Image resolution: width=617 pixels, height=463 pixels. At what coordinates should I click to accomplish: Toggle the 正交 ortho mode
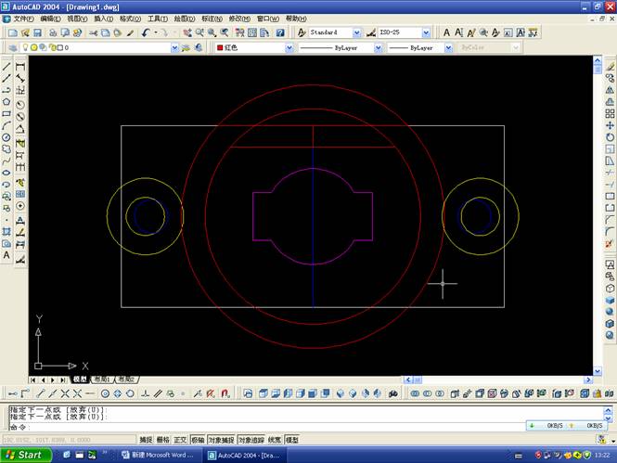click(181, 440)
